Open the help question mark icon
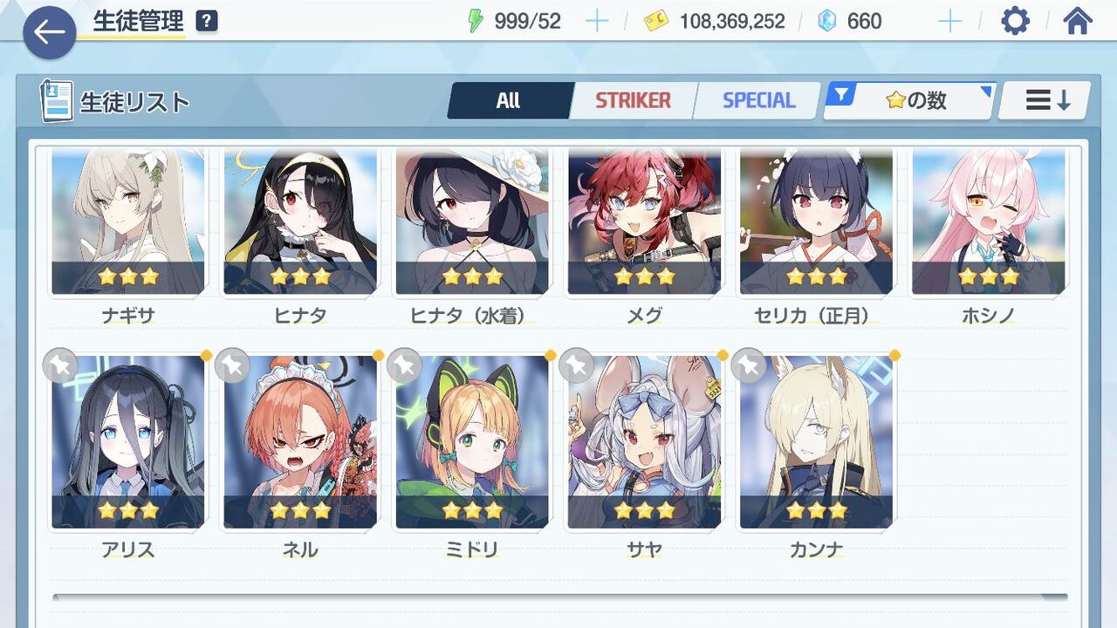This screenshot has height=628, width=1117. pos(206,21)
